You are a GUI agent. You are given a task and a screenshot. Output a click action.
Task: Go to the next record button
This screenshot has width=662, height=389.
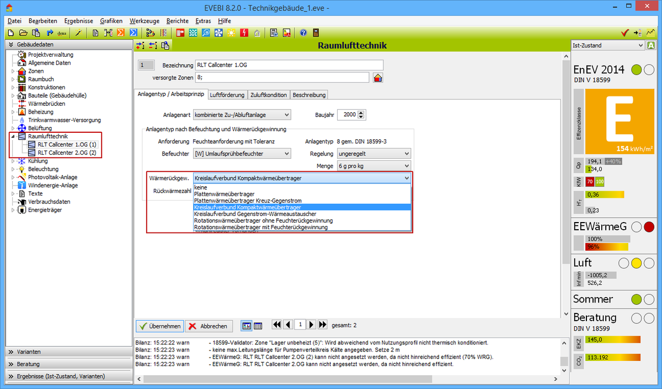coord(312,325)
